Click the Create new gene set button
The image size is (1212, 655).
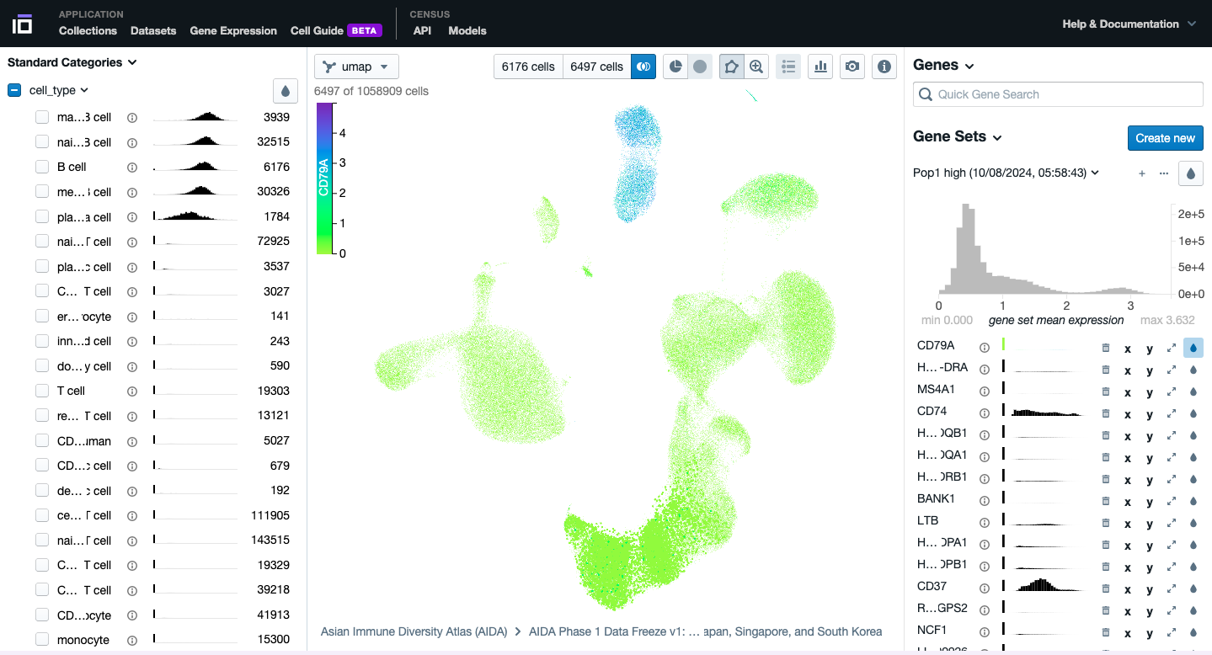pyautogui.click(x=1165, y=138)
